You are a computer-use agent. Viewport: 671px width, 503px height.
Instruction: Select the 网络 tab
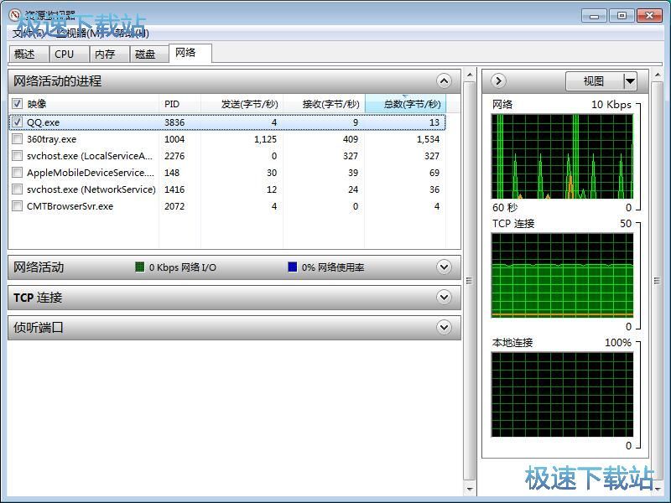click(x=190, y=53)
